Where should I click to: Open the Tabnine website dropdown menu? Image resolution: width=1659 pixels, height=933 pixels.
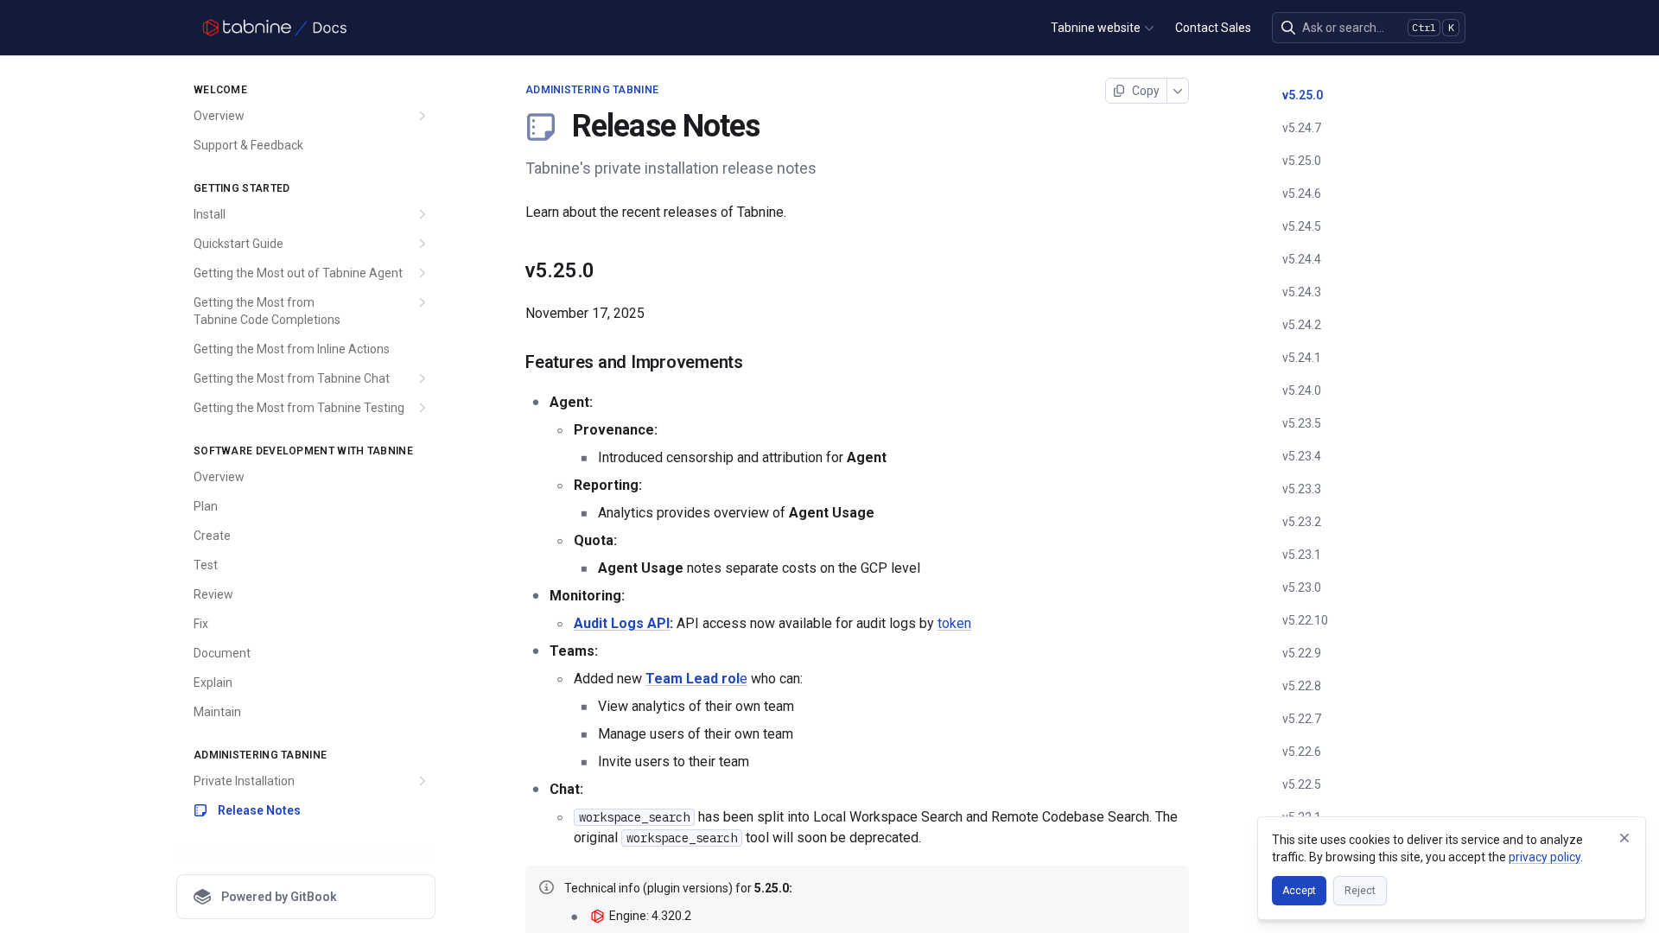click(1102, 28)
